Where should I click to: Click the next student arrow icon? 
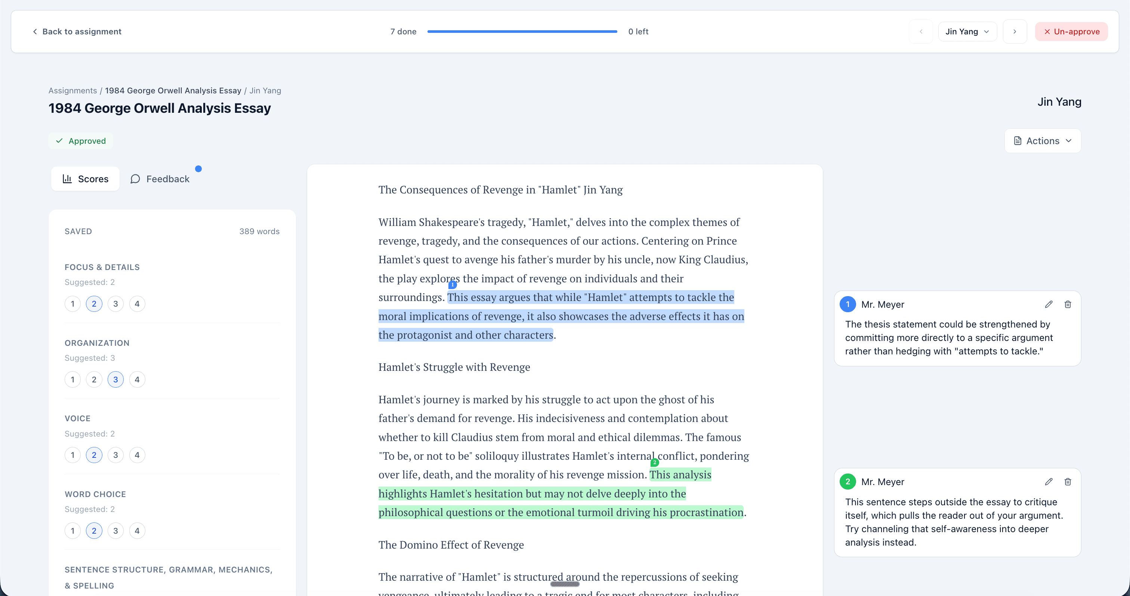coord(1015,31)
